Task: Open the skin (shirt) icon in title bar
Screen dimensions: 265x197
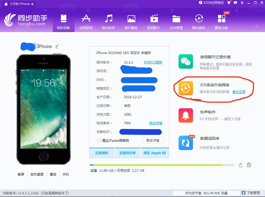Action: click(229, 3)
